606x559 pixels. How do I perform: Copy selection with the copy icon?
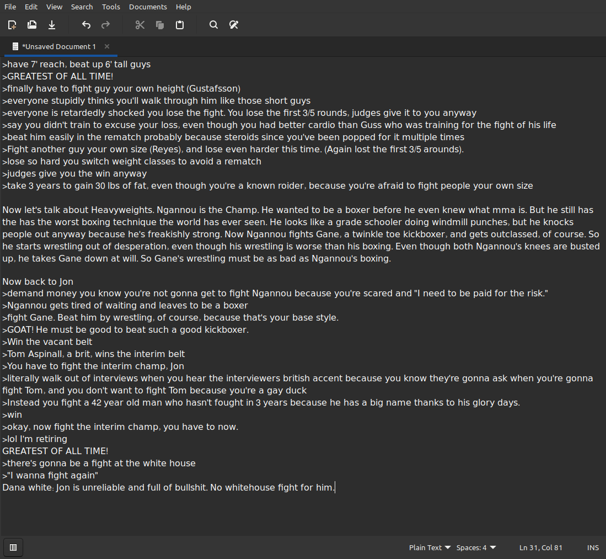pos(159,25)
